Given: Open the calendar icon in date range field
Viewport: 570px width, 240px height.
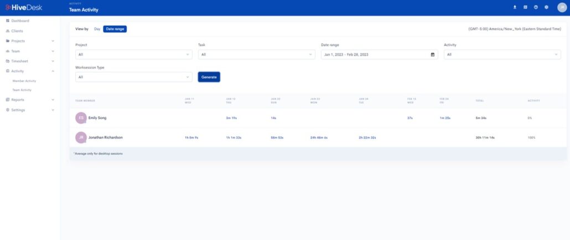Looking at the screenshot, I should pos(433,55).
